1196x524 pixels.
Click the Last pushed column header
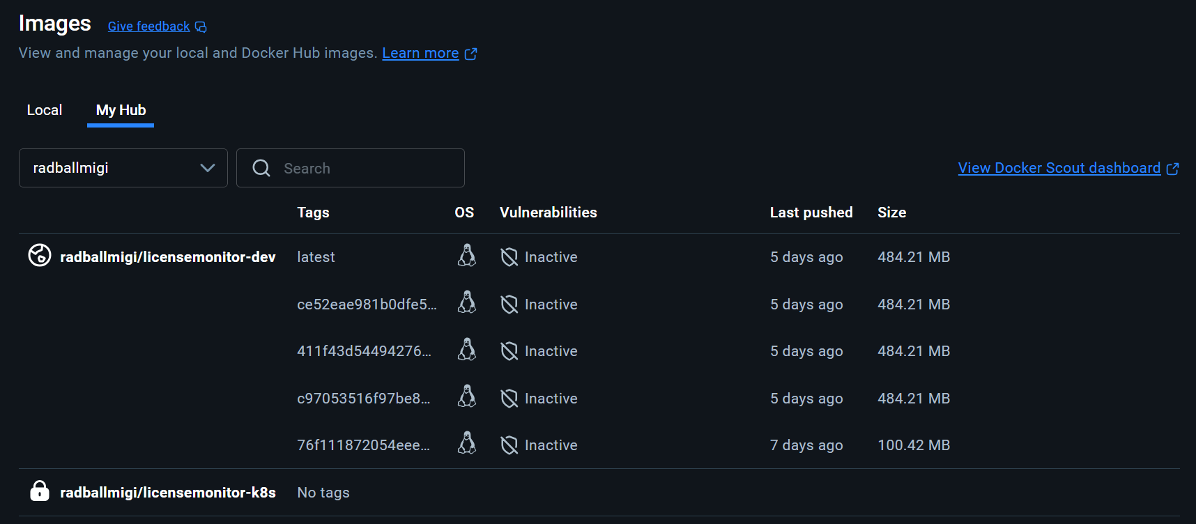pos(811,213)
